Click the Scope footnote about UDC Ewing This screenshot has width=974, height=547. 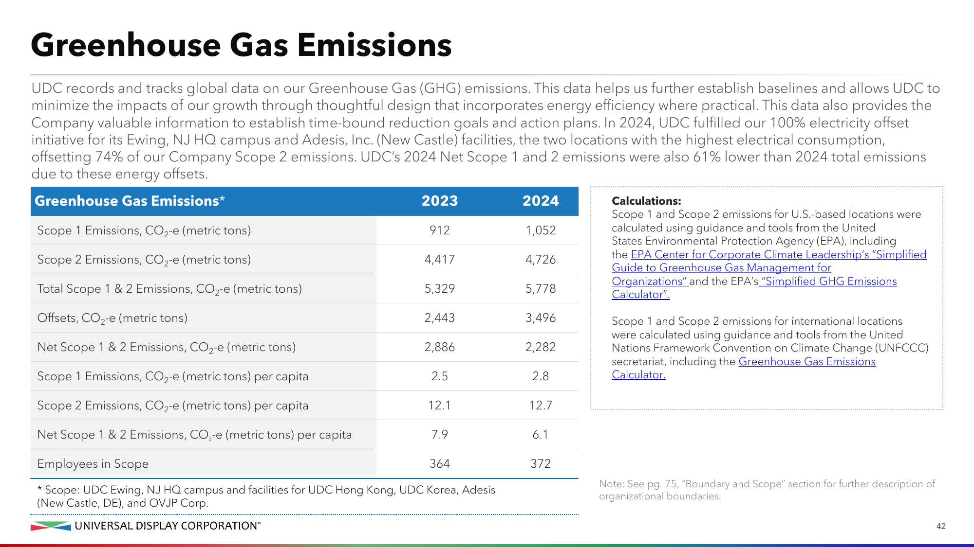pos(266,496)
